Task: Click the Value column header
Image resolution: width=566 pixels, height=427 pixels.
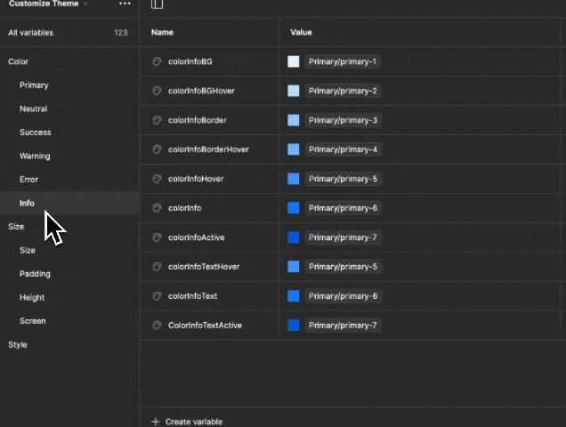Action: click(x=301, y=33)
